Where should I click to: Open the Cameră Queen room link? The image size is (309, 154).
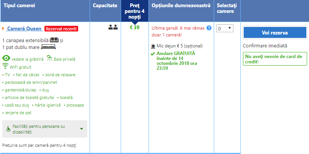point(24,28)
